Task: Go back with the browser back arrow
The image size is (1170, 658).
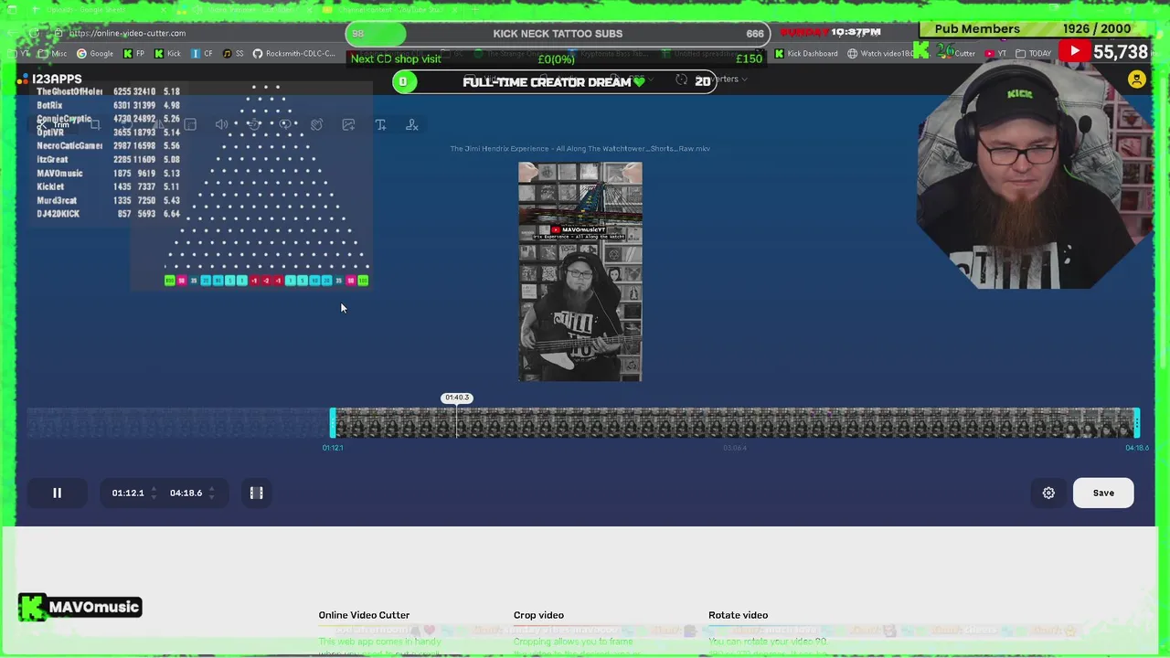Action: [x=13, y=33]
